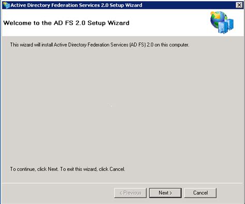Screen dimensions: 245x204
Task: Click the 'To continue, click Next' instruction text
Action: pyautogui.click(x=67, y=169)
